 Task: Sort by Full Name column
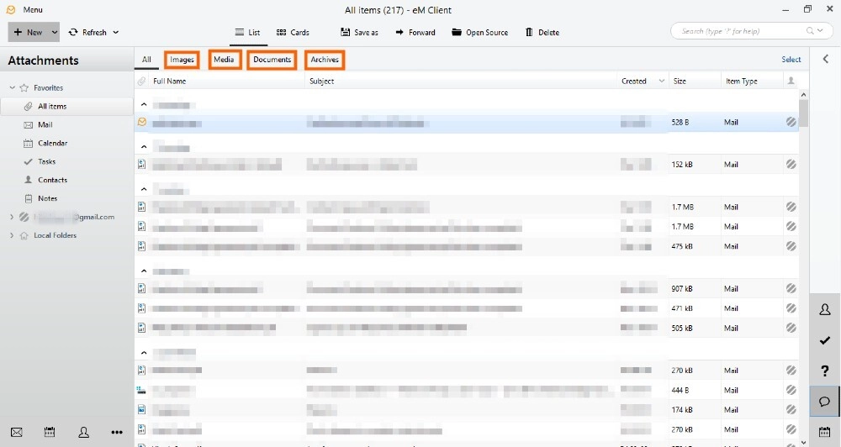coord(170,81)
